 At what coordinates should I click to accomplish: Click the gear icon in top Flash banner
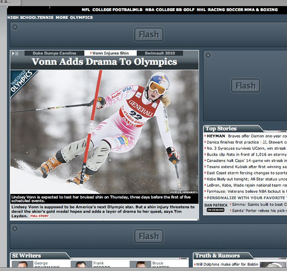15,27
